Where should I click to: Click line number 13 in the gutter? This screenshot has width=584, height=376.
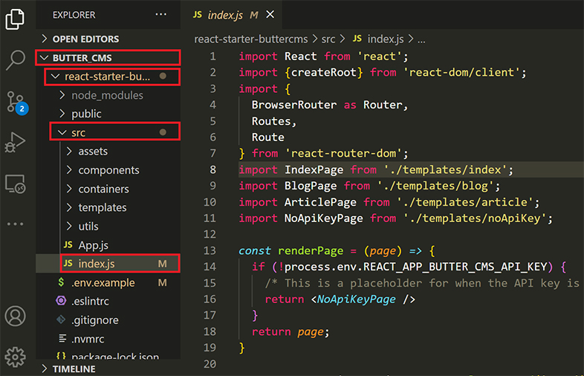click(x=210, y=251)
